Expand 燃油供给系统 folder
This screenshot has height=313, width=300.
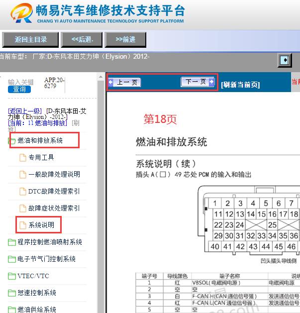[37, 310]
